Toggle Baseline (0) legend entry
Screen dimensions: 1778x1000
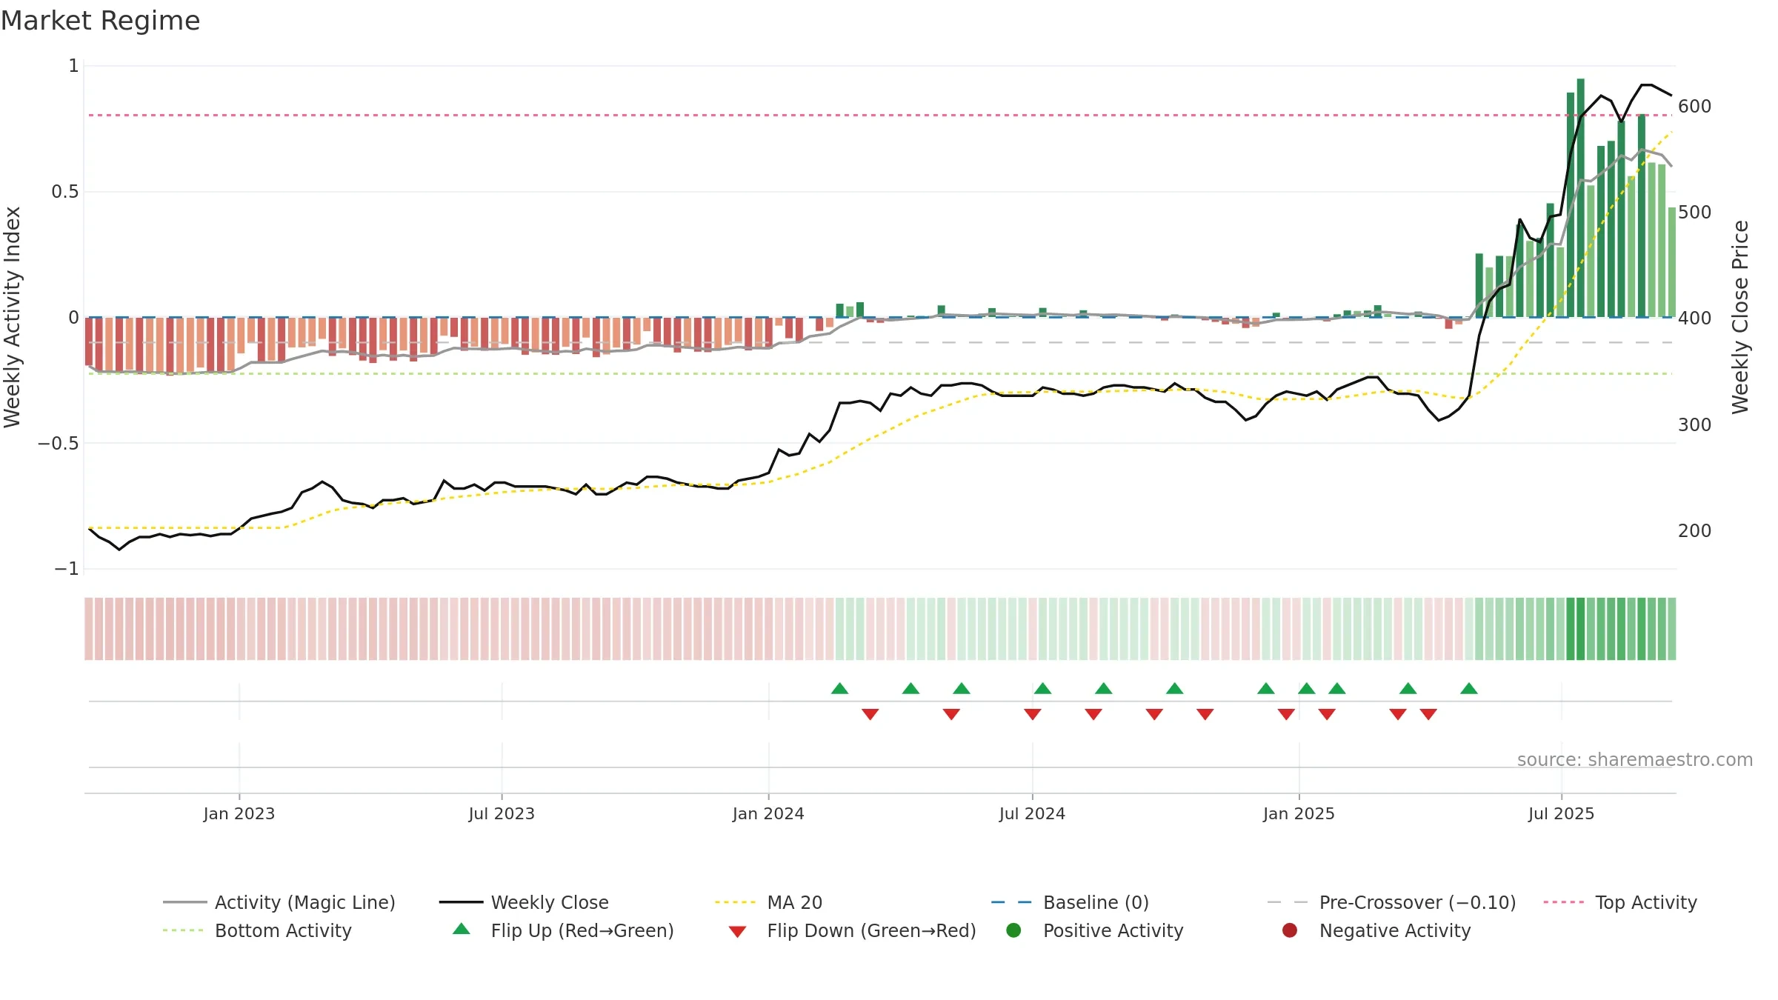pos(1070,902)
